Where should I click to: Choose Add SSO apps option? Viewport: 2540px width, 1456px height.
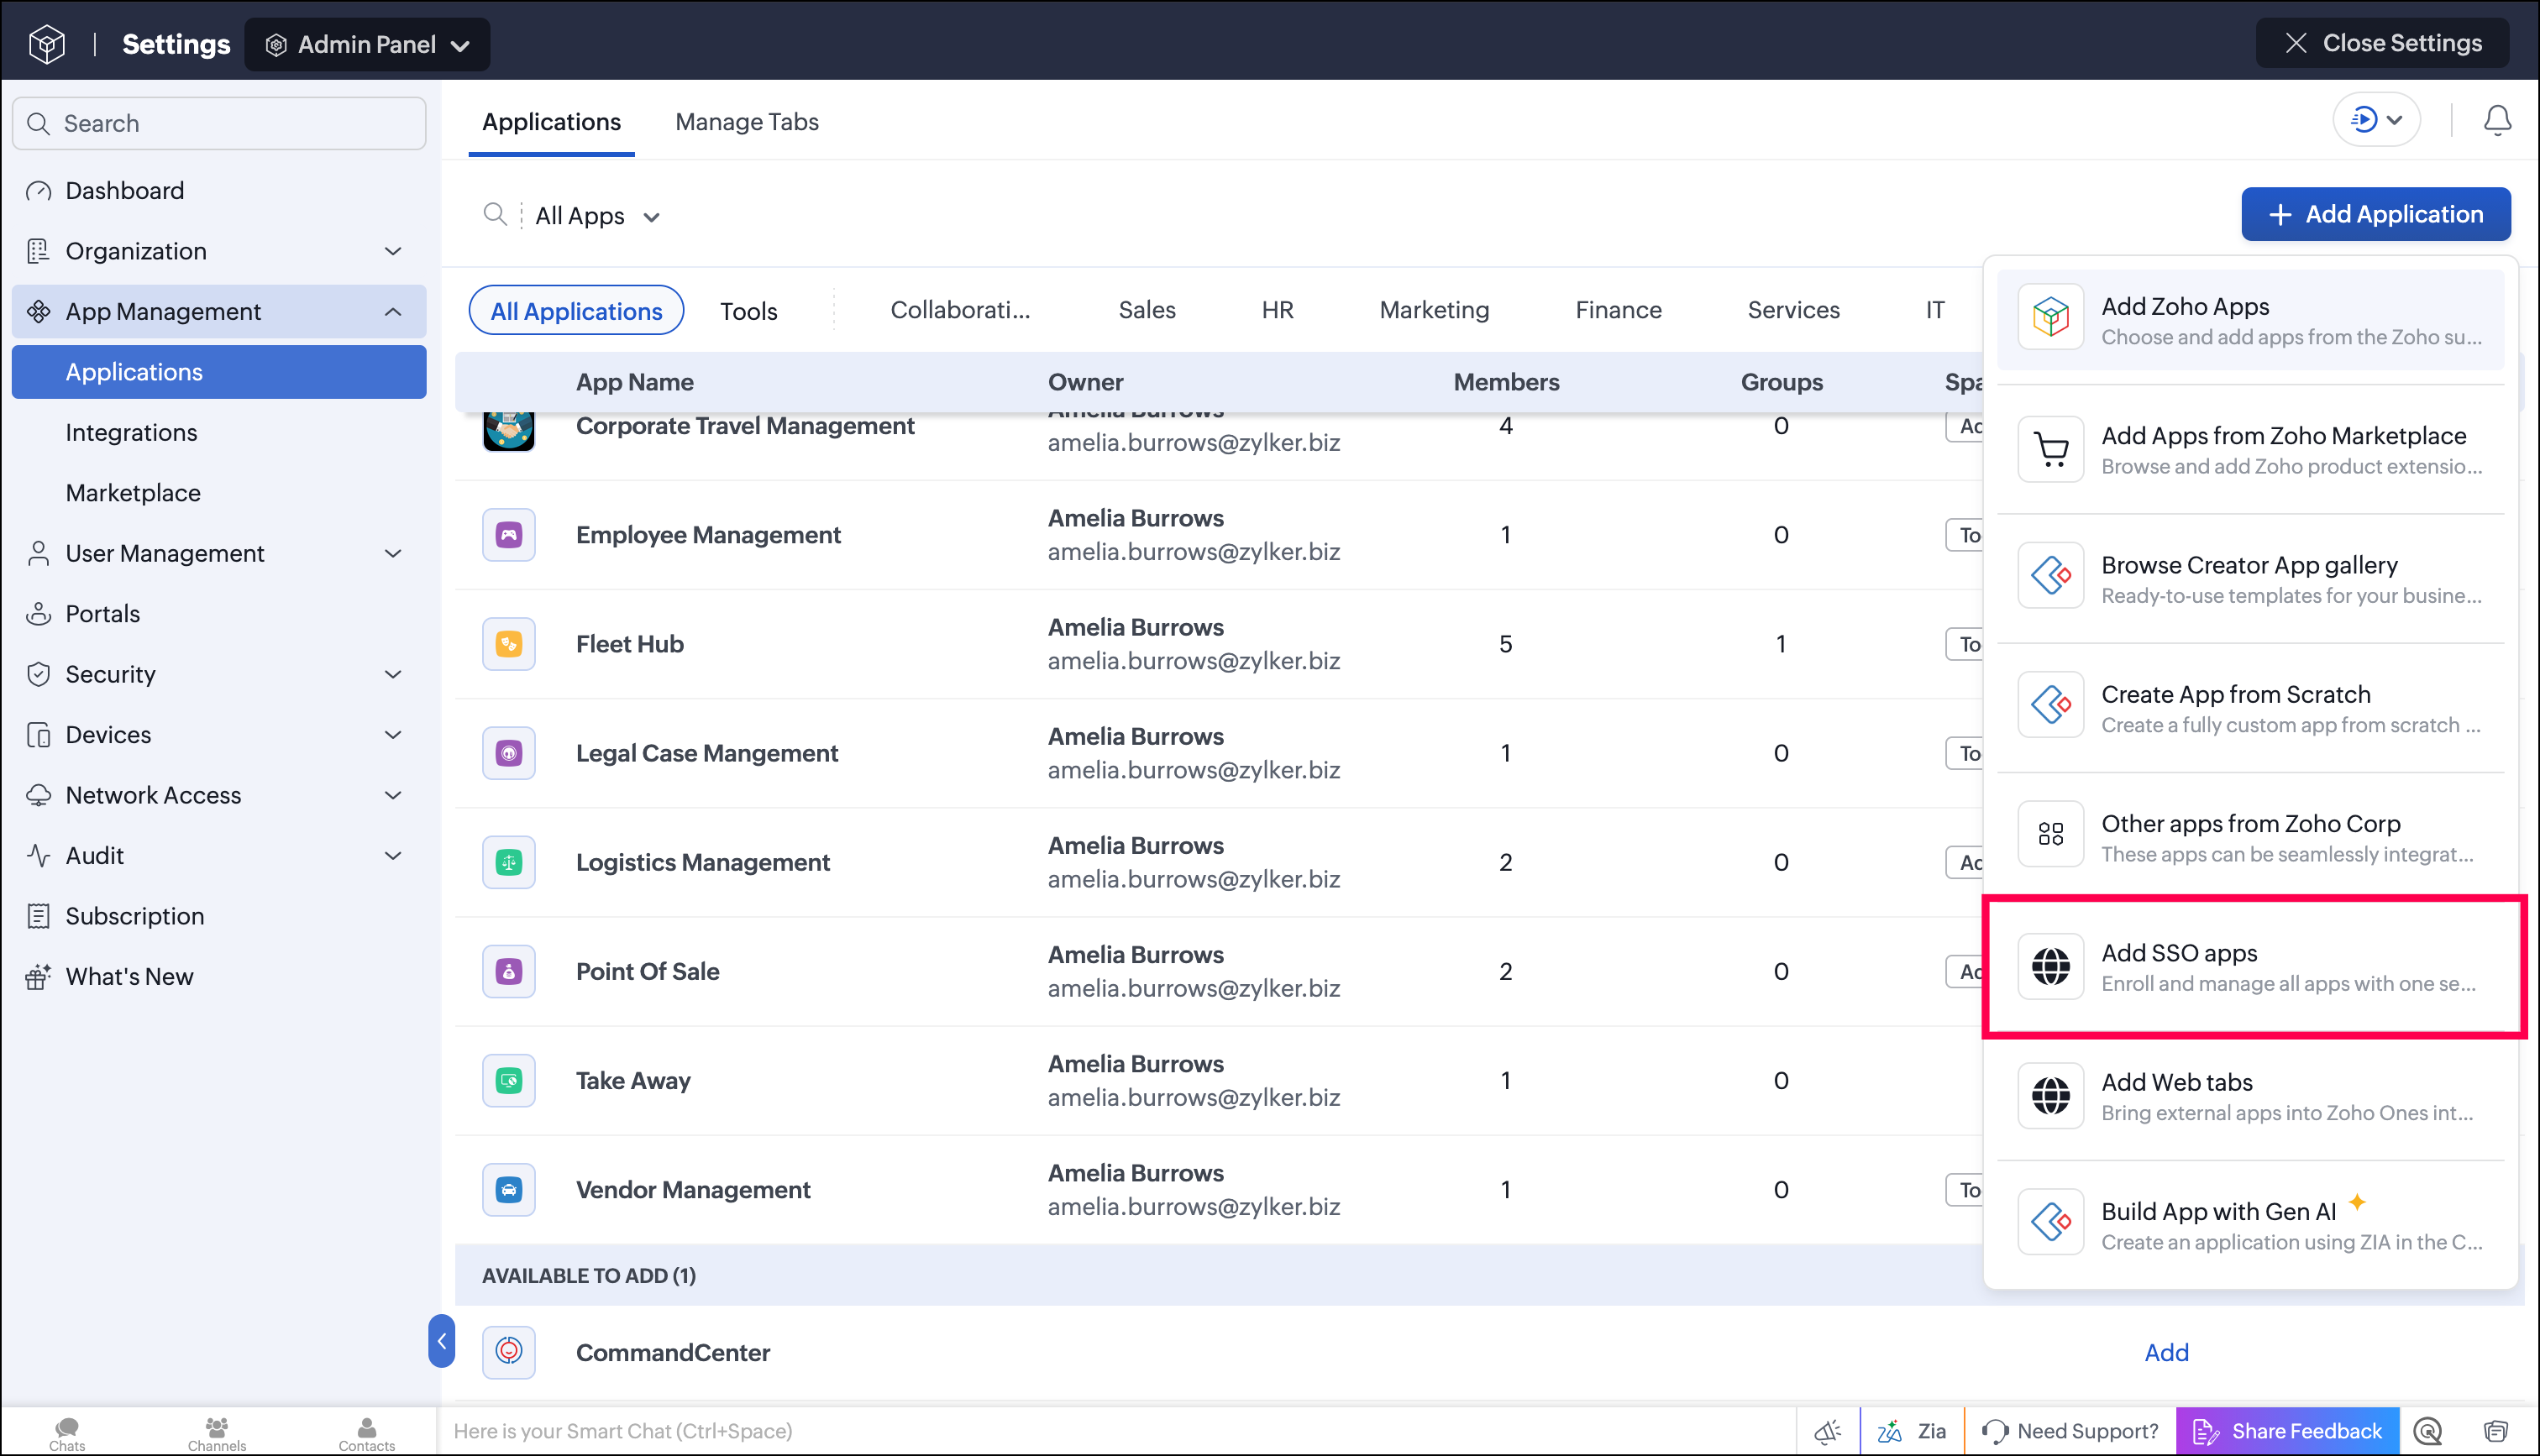point(2250,966)
